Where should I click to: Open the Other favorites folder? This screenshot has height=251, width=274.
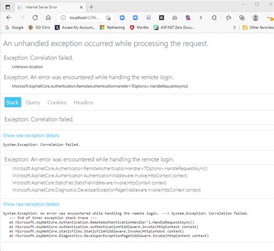click(x=258, y=27)
